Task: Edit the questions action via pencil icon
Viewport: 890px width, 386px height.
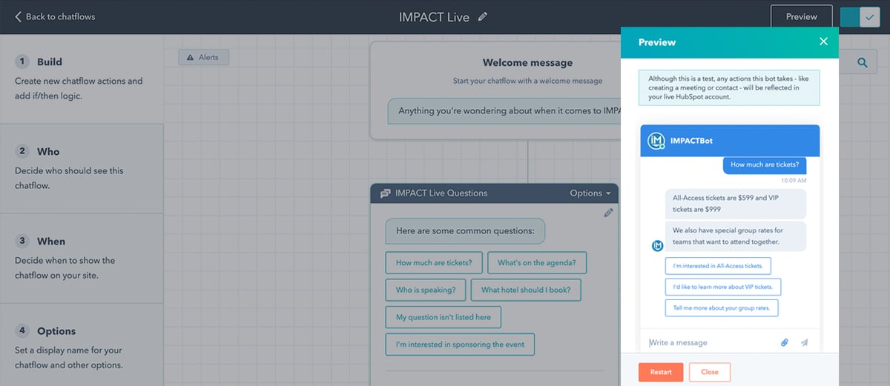Action: [x=608, y=213]
